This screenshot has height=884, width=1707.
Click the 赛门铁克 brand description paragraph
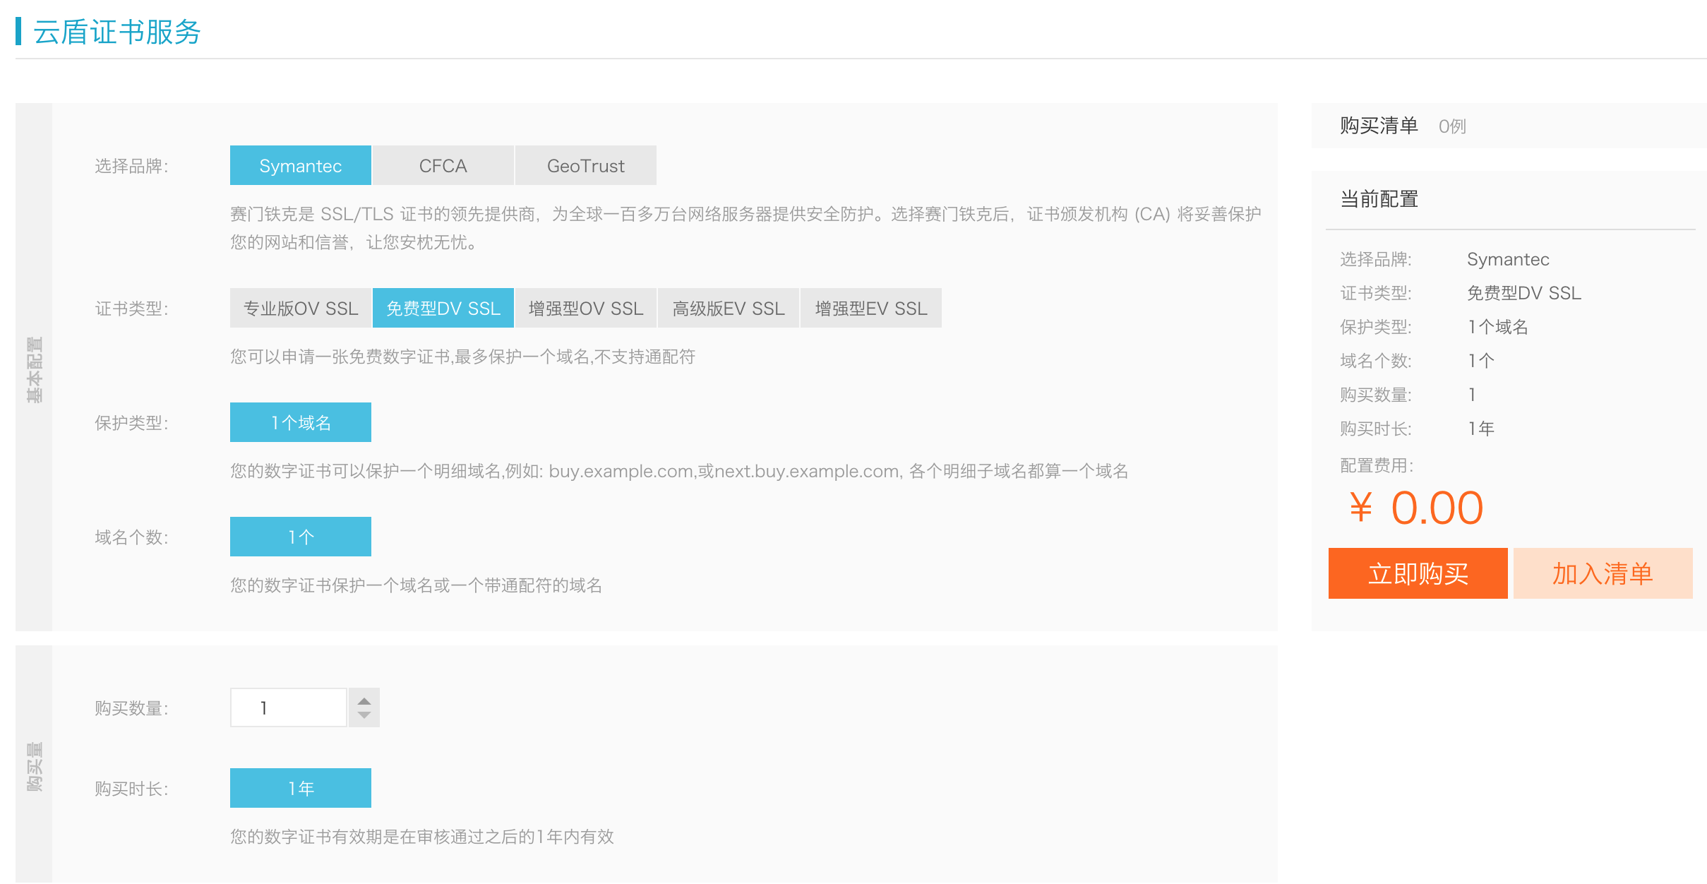point(745,227)
